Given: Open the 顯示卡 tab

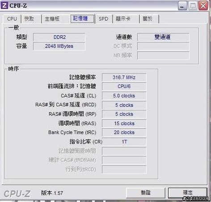Looking at the screenshot, I should pos(126,19).
